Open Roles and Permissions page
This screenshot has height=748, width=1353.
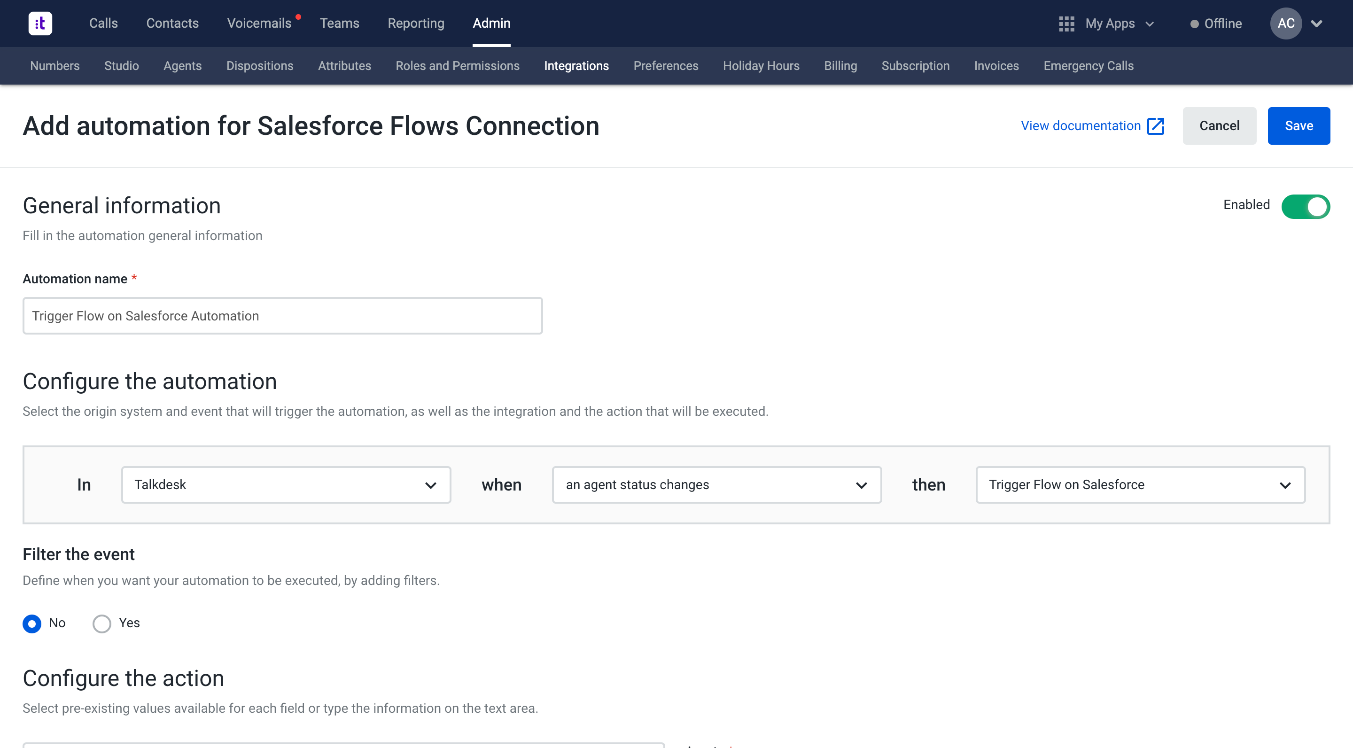tap(457, 66)
